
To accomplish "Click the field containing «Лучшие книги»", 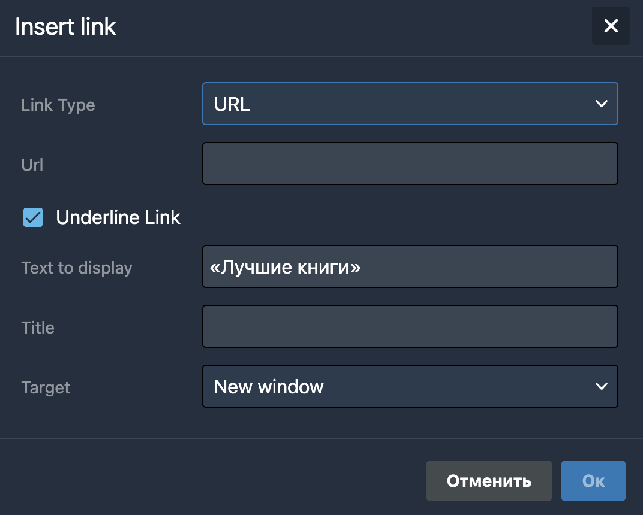I will 410,266.
